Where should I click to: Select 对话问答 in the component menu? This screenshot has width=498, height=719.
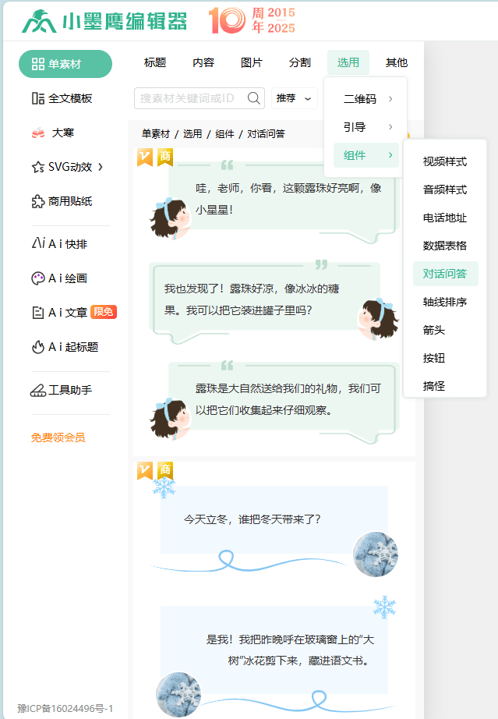[445, 274]
